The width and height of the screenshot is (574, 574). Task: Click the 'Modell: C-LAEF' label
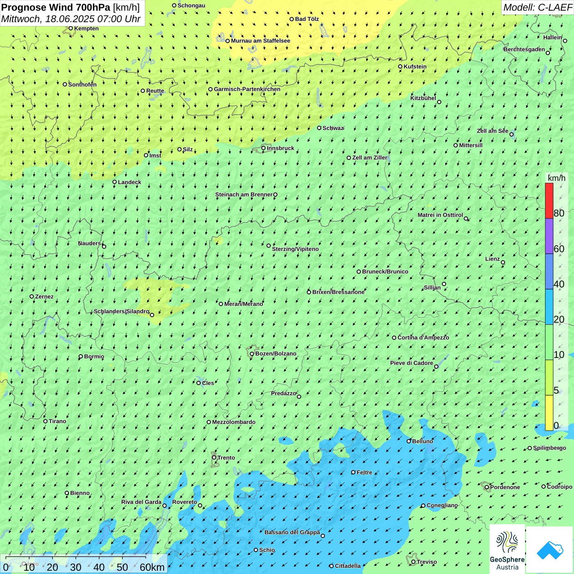pyautogui.click(x=538, y=7)
